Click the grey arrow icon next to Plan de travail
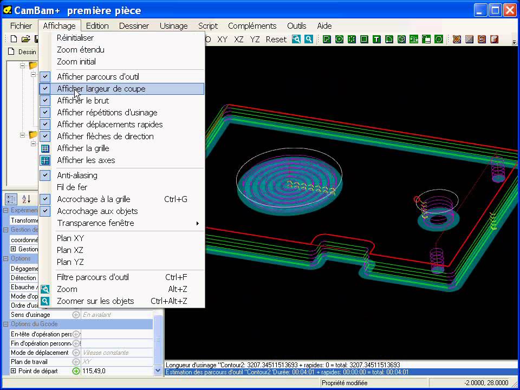 tap(76, 361)
